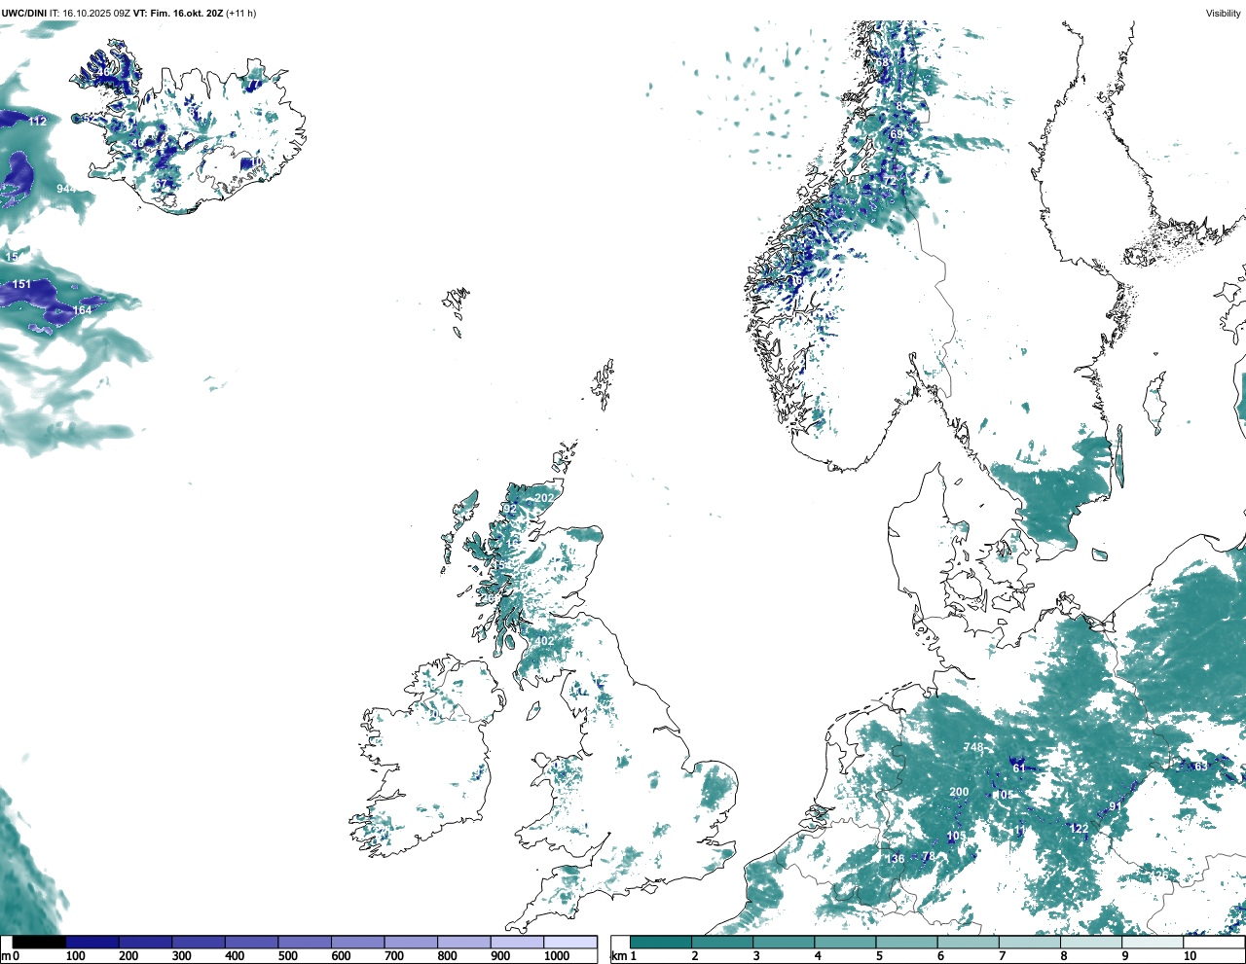Select the 200–300 m legend swatch
The width and height of the screenshot is (1246, 964).
pyautogui.click(x=146, y=942)
